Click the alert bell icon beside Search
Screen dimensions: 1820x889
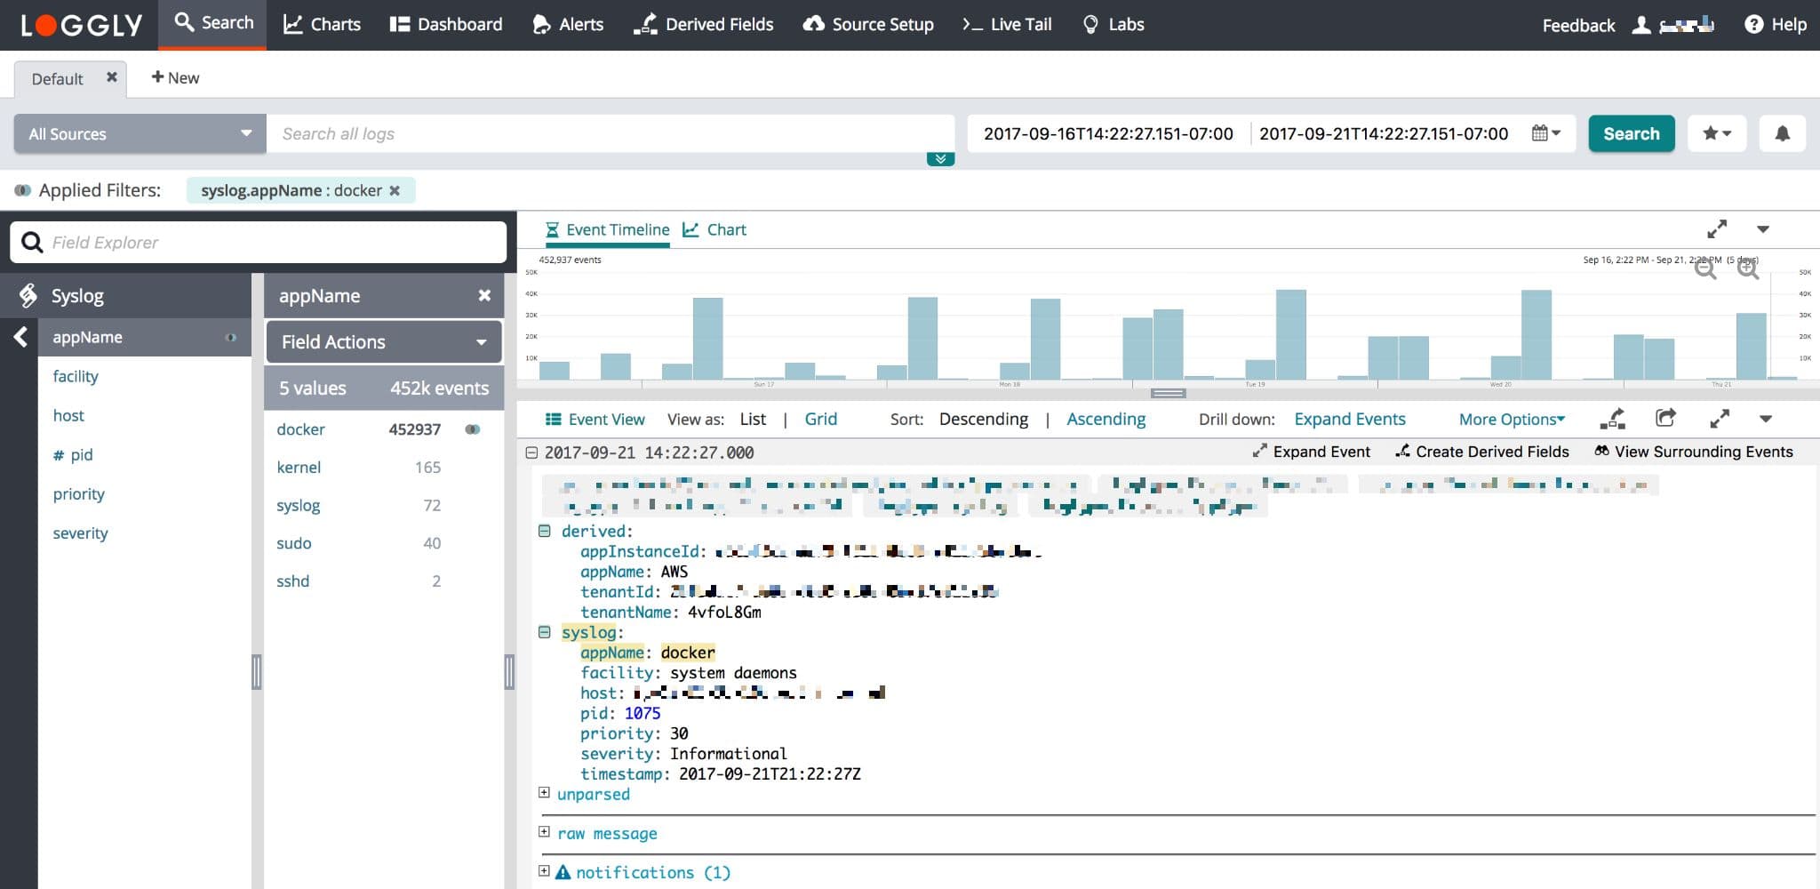1782,133
